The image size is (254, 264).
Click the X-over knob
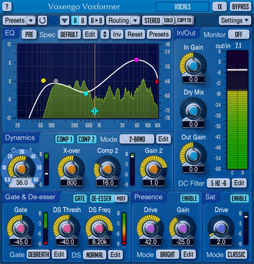click(x=72, y=169)
